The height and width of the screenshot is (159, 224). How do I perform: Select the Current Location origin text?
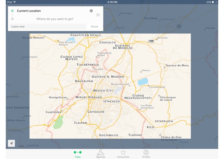pyautogui.click(x=29, y=11)
